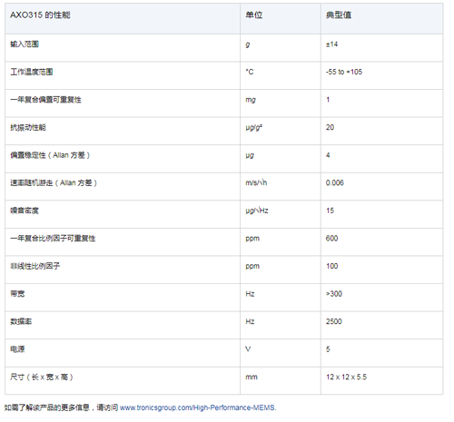This screenshot has height=422, width=454.
Task: Select the '带宽' row label
Action: [17, 294]
